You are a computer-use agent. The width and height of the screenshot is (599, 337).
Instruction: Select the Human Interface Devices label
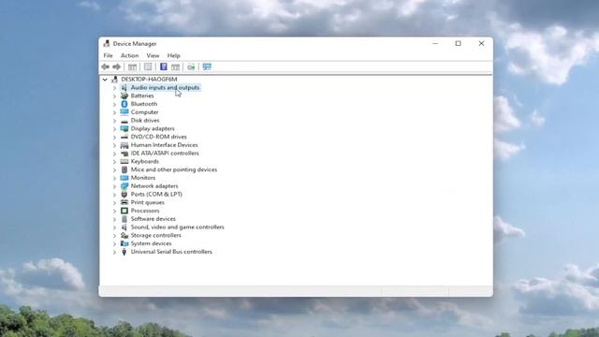click(x=165, y=145)
